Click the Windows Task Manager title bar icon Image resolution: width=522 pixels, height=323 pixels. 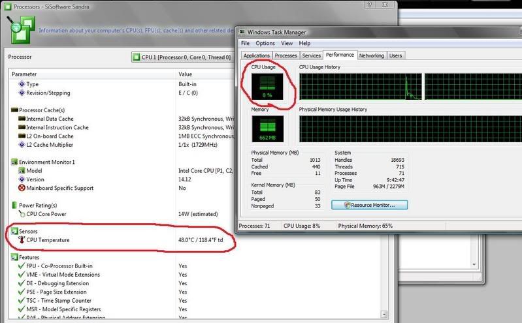[242, 32]
